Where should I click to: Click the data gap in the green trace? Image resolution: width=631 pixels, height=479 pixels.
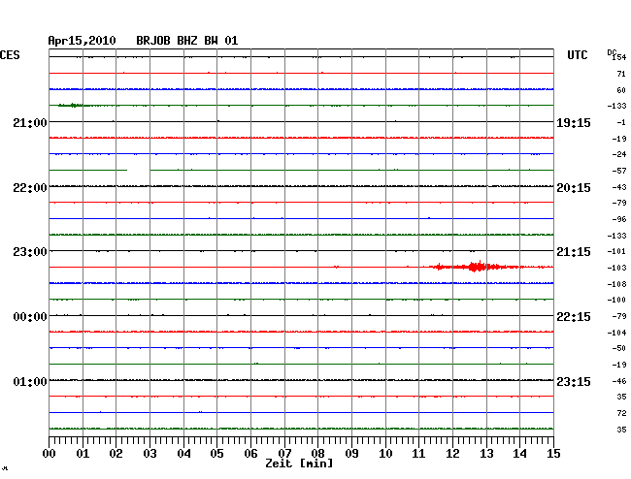[139, 170]
